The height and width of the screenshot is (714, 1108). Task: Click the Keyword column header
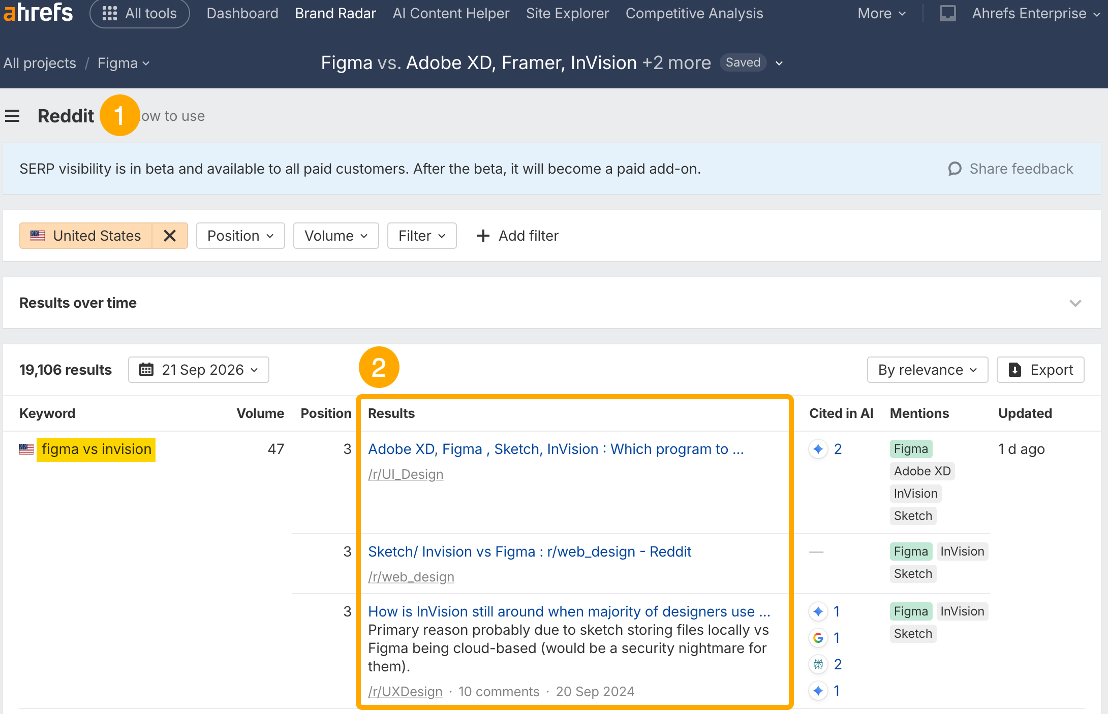[47, 413]
